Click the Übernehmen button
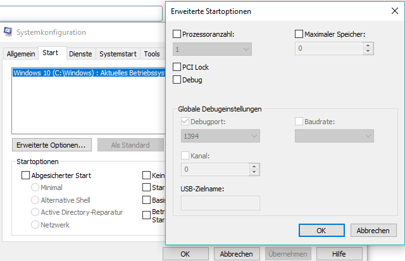The width and height of the screenshot is (405, 261). coord(288,254)
